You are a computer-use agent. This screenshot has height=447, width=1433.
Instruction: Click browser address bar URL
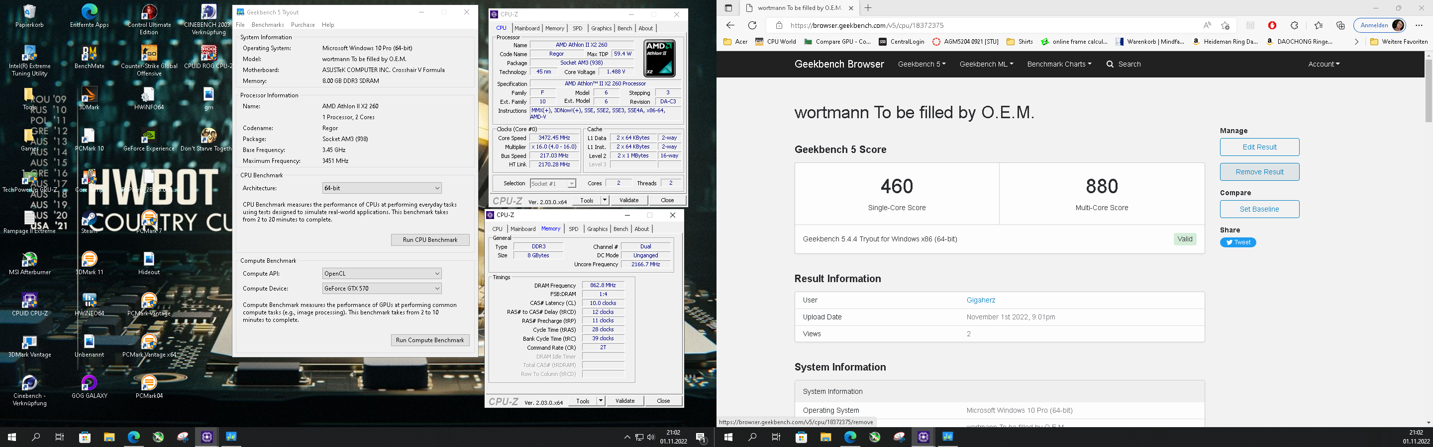coord(866,25)
